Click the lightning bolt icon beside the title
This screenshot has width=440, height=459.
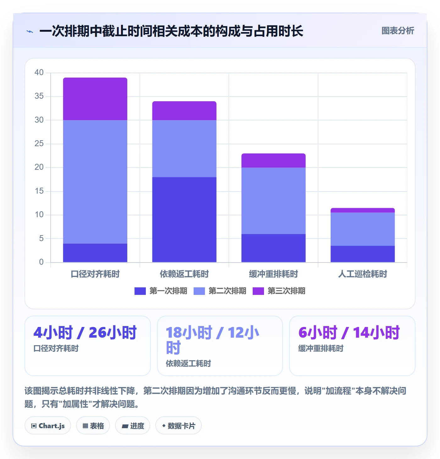(30, 31)
